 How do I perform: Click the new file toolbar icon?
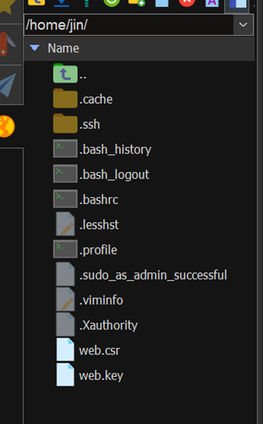(x=161, y=3)
